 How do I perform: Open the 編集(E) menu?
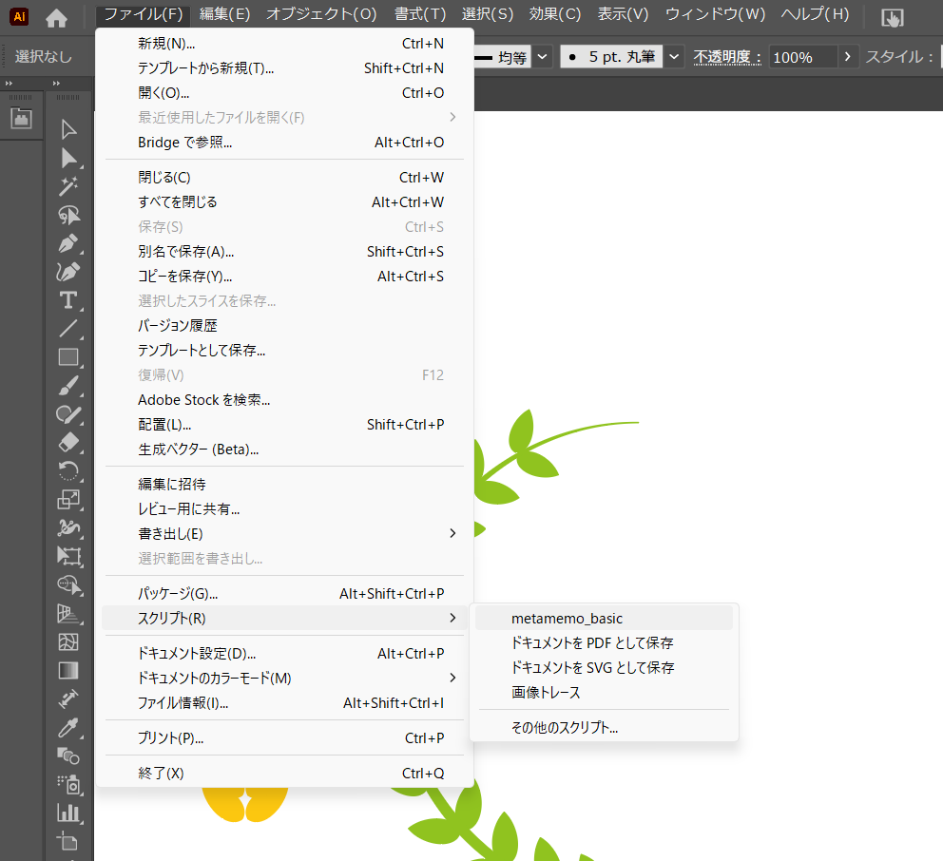(224, 14)
